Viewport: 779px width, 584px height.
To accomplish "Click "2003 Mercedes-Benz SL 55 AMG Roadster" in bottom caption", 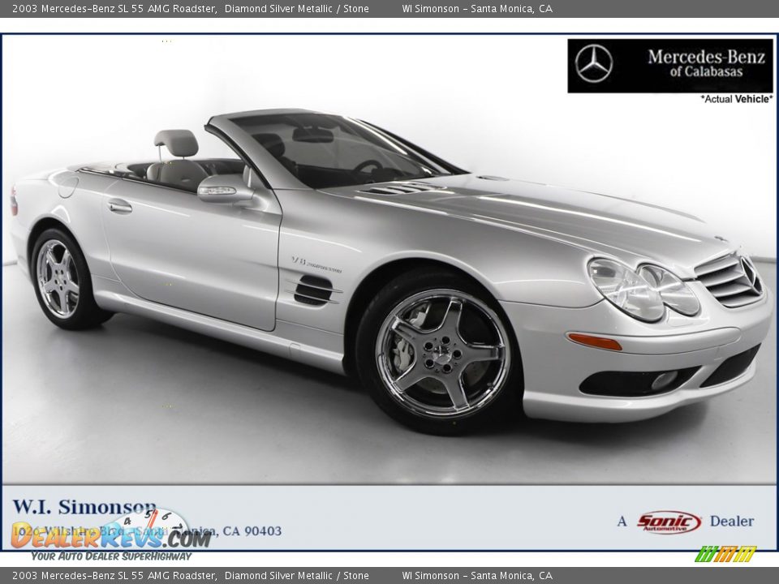I will 114,576.
